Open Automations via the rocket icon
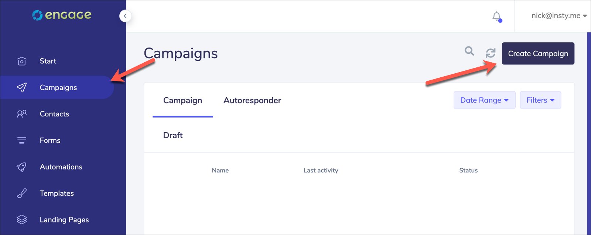This screenshot has height=235, width=591. (22, 167)
